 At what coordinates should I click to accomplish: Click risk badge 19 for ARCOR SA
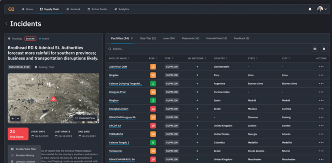point(153,125)
